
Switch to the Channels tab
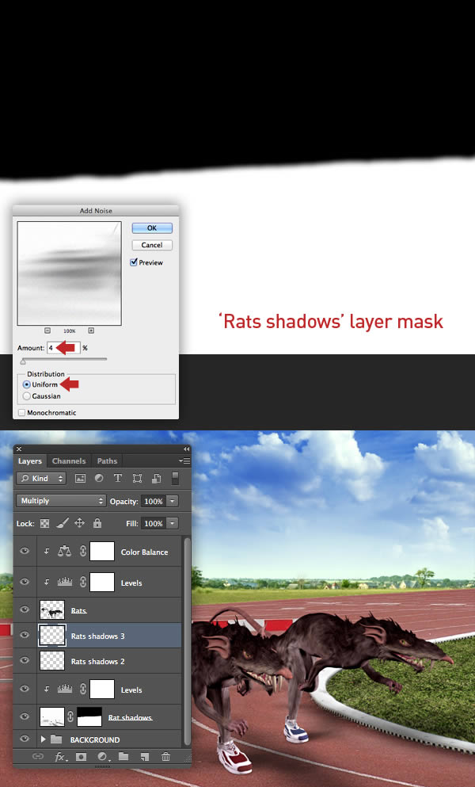(x=69, y=460)
